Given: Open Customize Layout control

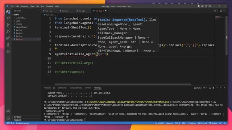Looking at the screenshot, I should (210, 6).
